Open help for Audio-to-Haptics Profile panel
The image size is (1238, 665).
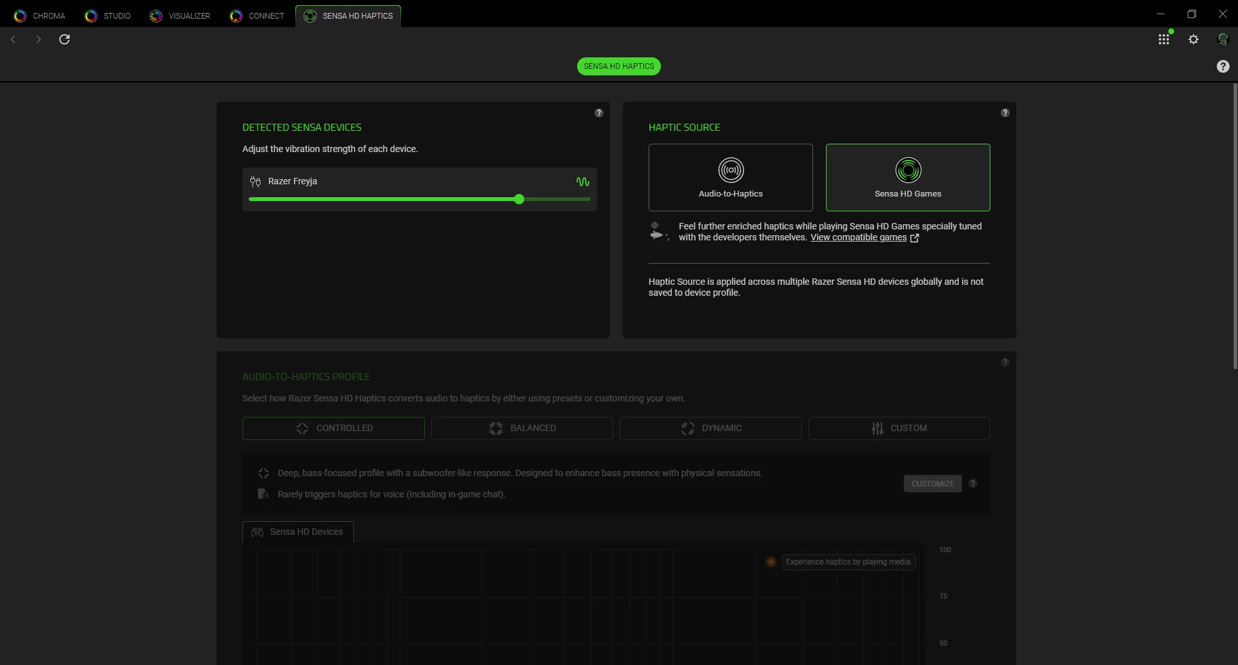[1005, 362]
